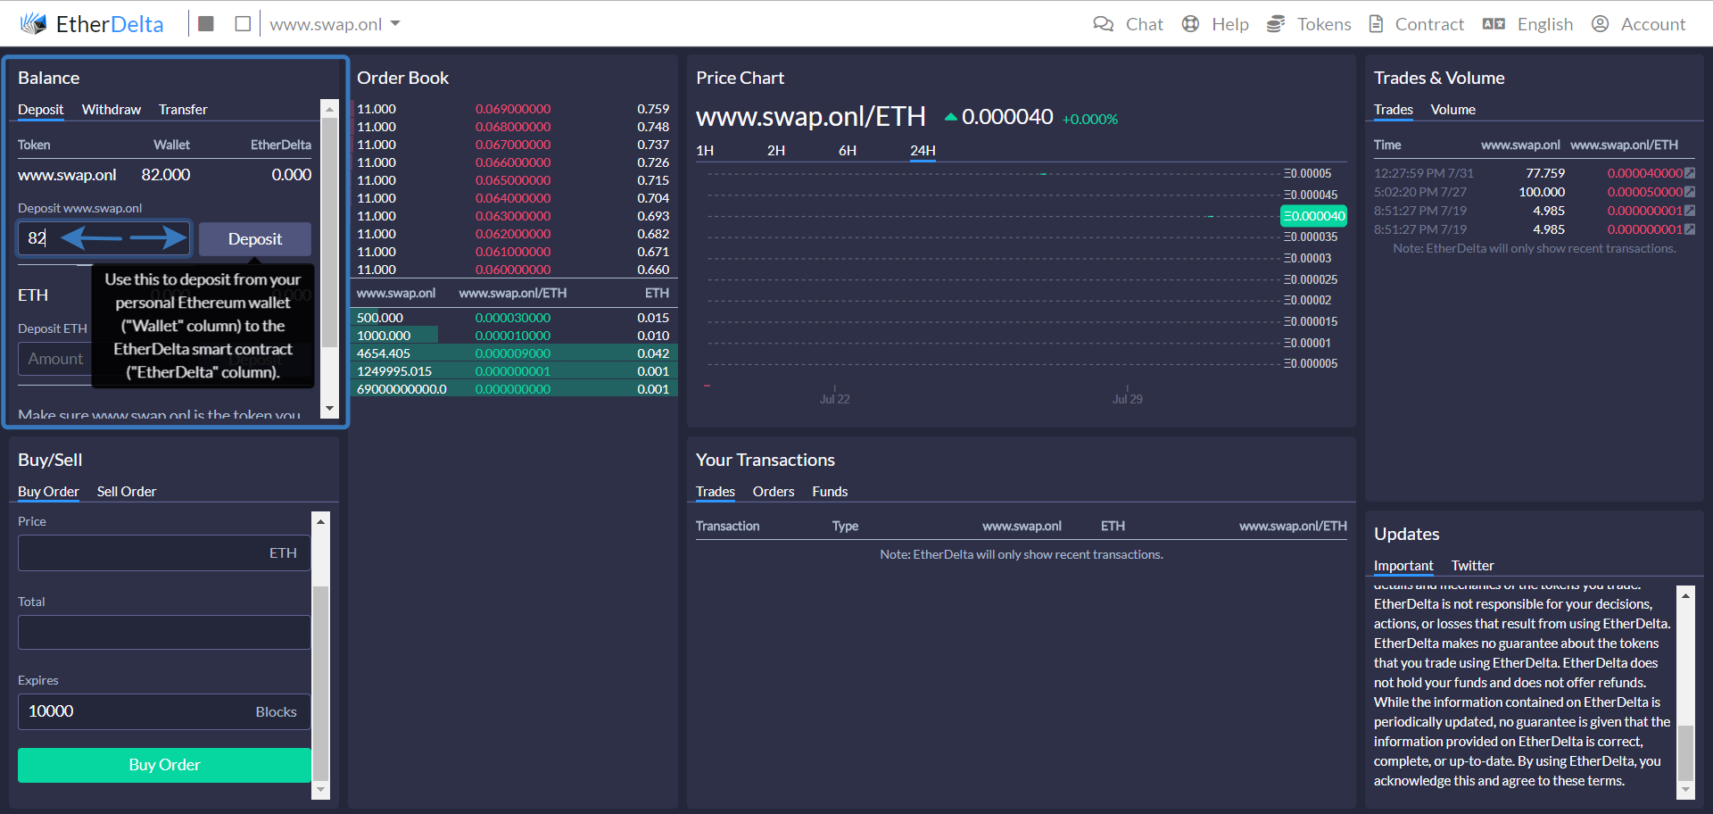Select sell order priced 0.065000000

513,180
